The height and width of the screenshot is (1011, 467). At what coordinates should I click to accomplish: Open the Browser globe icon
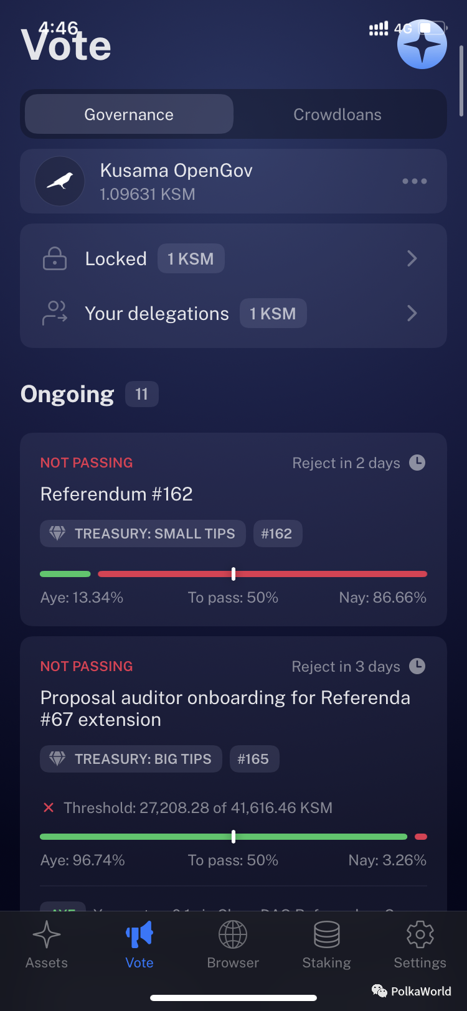(x=233, y=934)
